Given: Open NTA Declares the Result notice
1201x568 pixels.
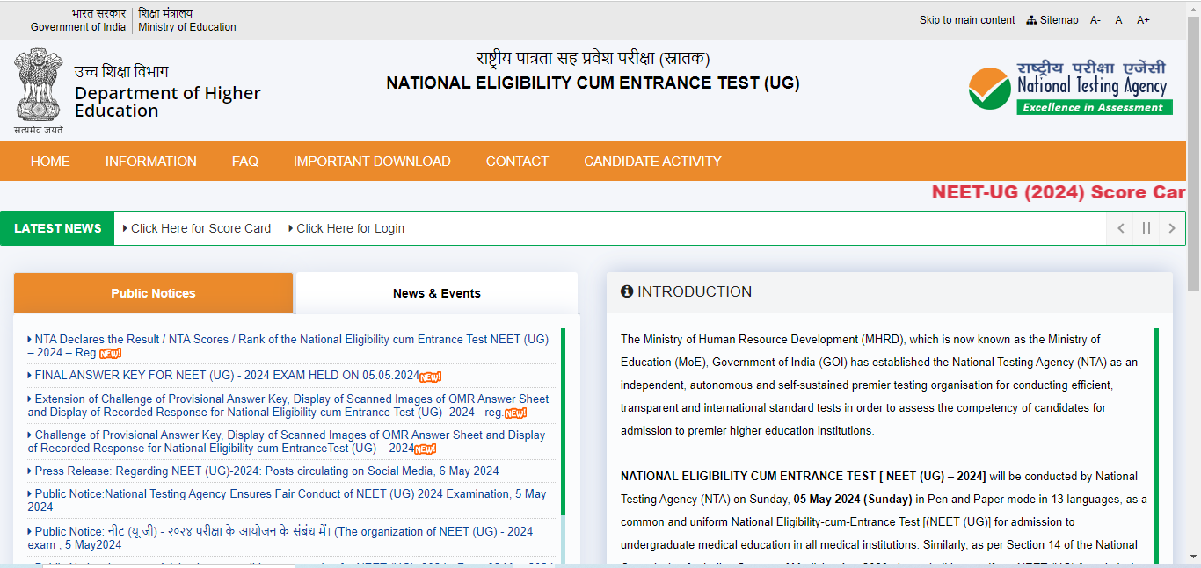Looking at the screenshot, I should (x=288, y=346).
